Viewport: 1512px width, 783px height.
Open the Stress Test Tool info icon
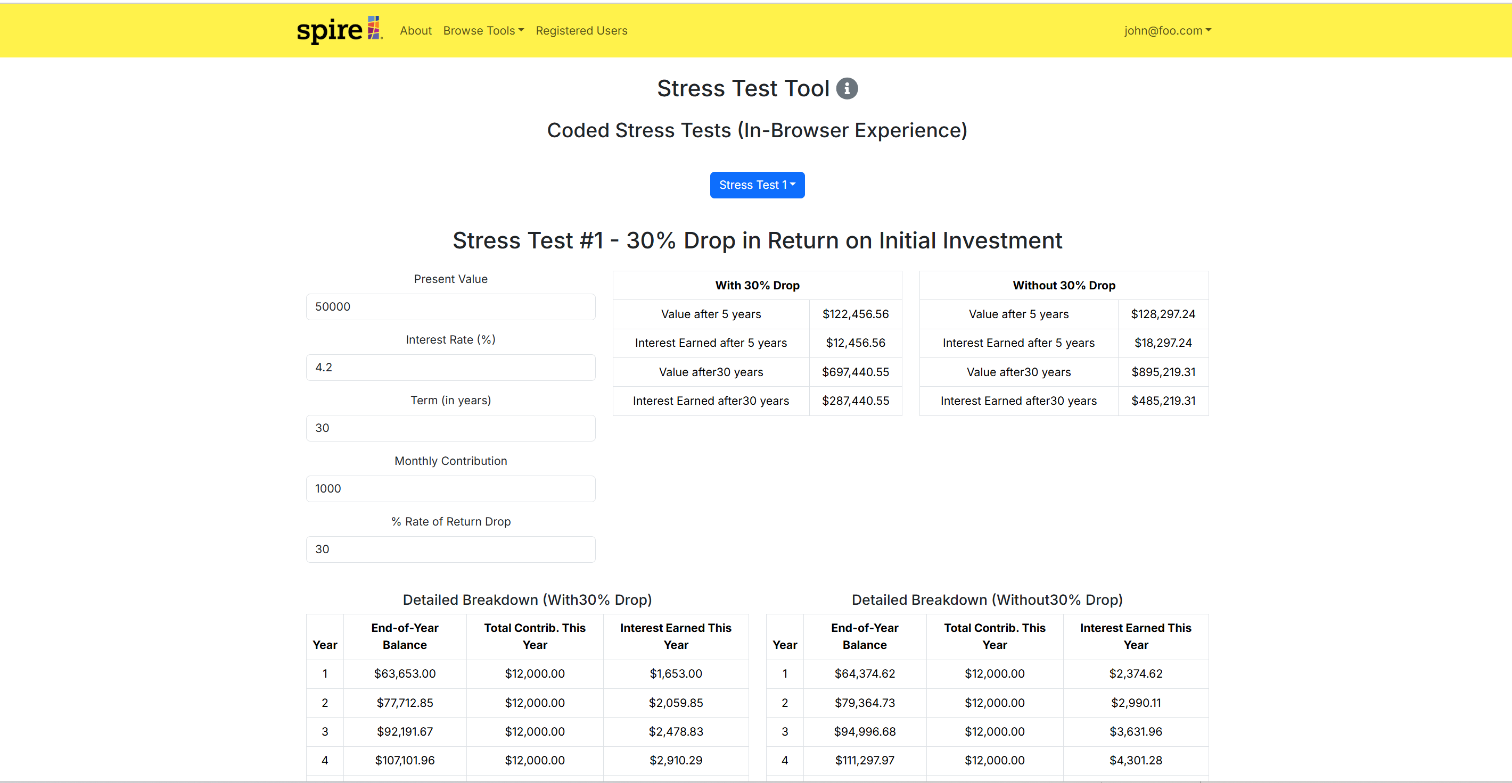pyautogui.click(x=847, y=88)
